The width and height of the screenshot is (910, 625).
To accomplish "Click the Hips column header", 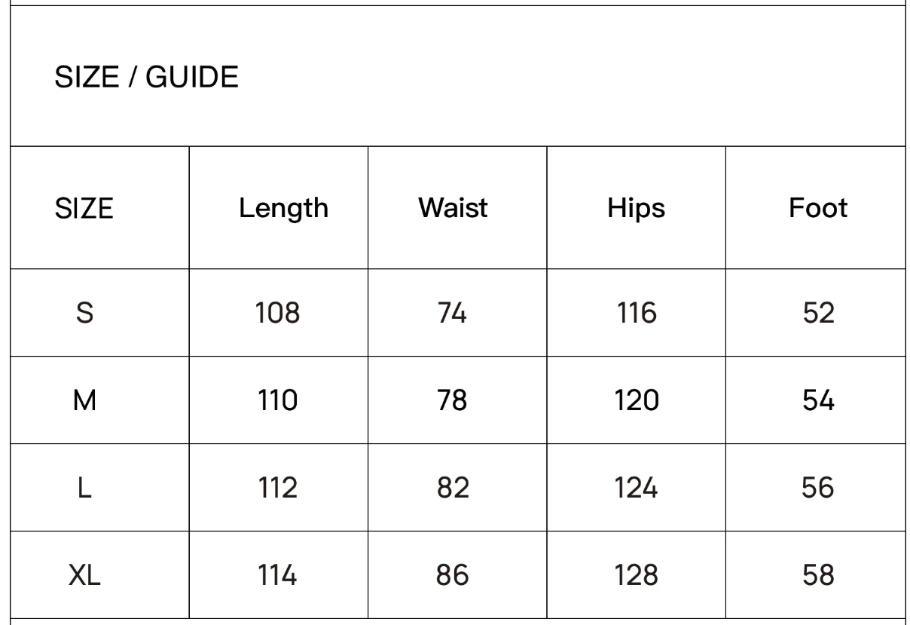I will coord(636,208).
